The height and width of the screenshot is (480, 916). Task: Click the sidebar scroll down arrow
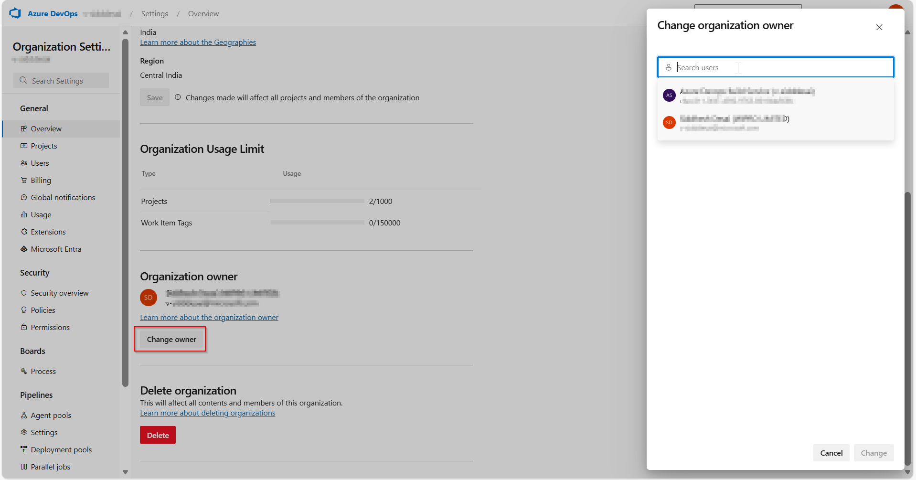point(125,472)
